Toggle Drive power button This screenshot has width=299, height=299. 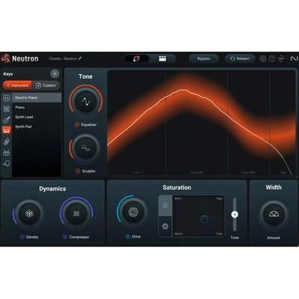point(128,236)
